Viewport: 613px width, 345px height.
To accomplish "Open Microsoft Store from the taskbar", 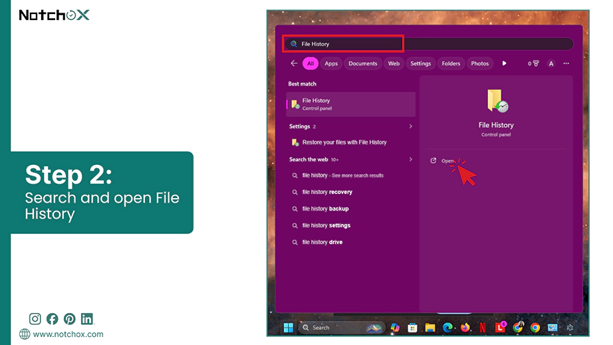I will [x=412, y=328].
